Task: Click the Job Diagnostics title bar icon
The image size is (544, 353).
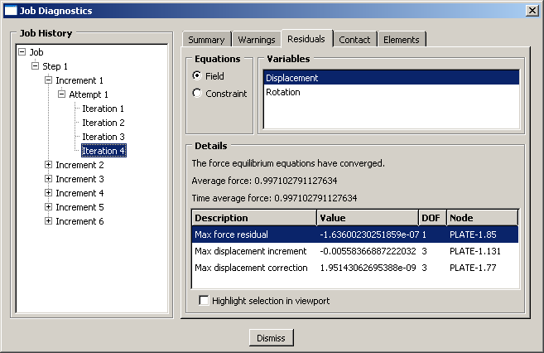Action: click(x=11, y=11)
